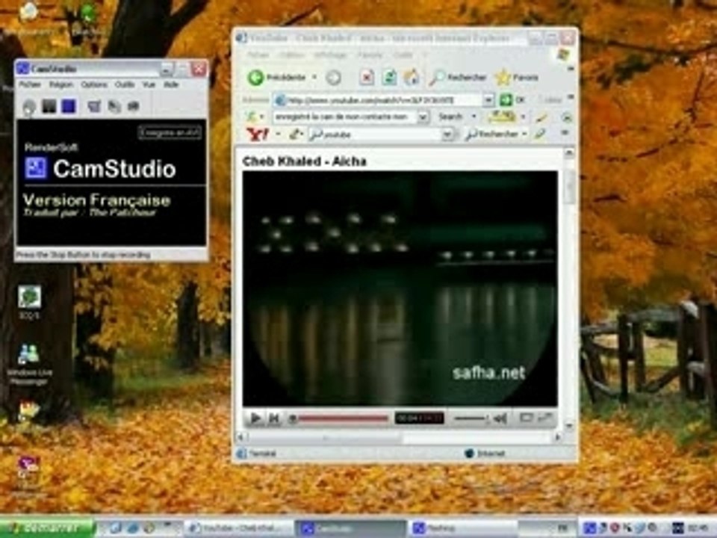Open the Aide menu in CamStudio
The width and height of the screenshot is (717, 538).
pyautogui.click(x=171, y=84)
